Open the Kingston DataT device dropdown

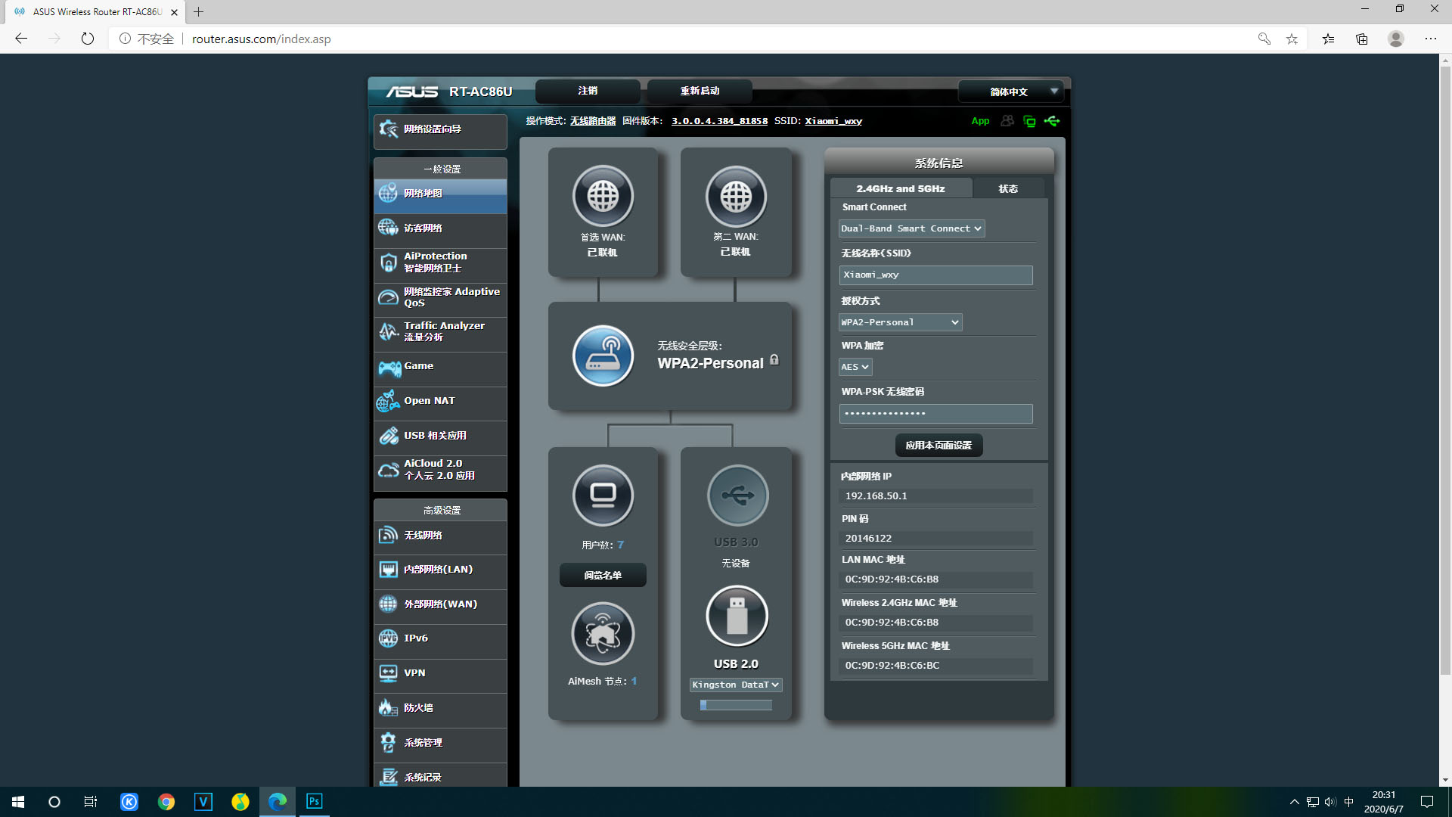click(735, 685)
